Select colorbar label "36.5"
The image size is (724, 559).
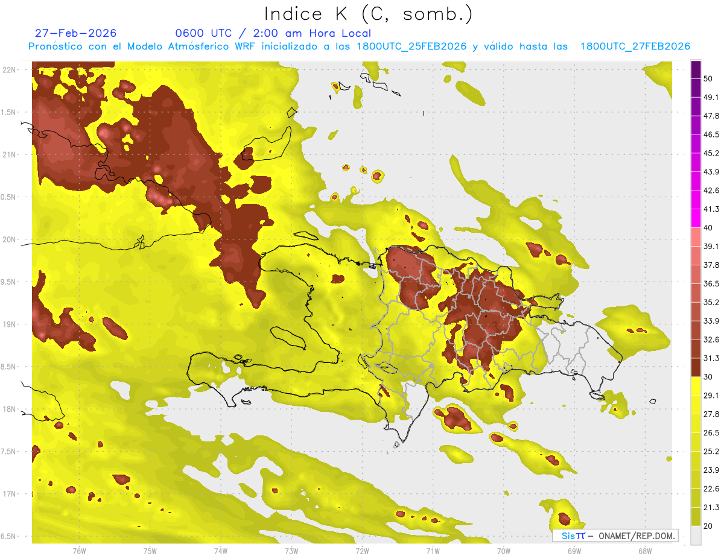pyautogui.click(x=711, y=283)
